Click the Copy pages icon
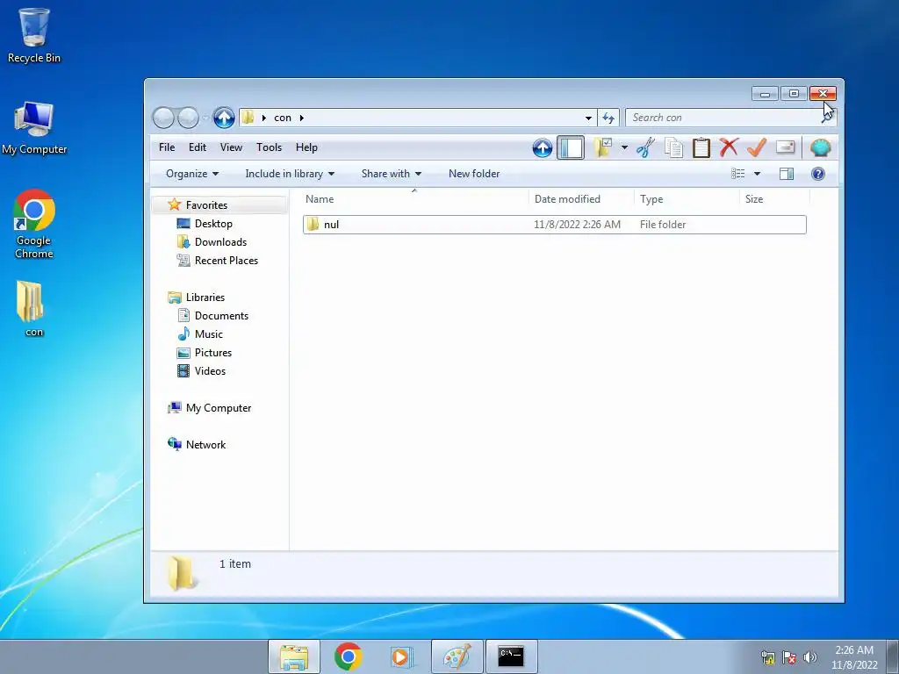The height and width of the screenshot is (674, 899). [673, 147]
